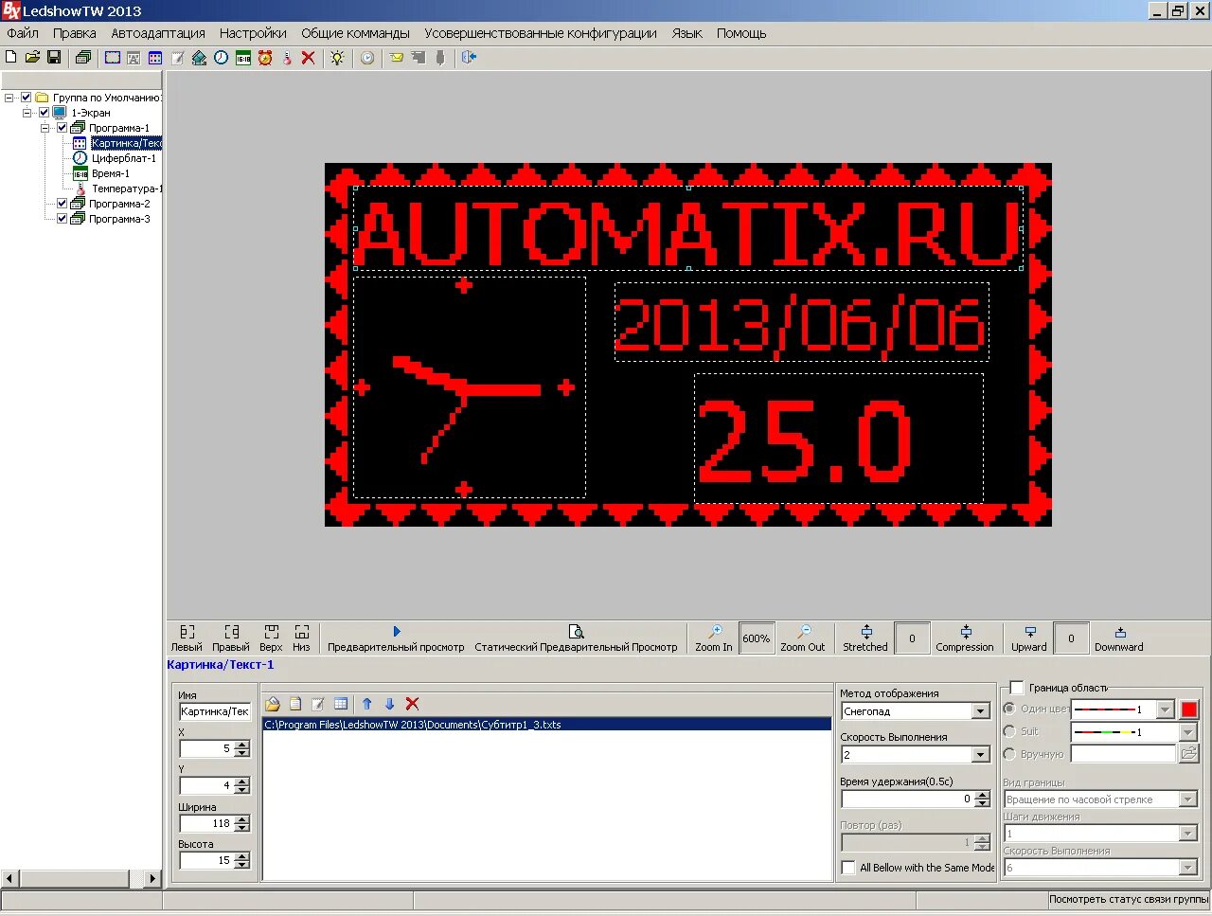
Task: Delete selected item with red X toolbar icon
Action: (308, 58)
